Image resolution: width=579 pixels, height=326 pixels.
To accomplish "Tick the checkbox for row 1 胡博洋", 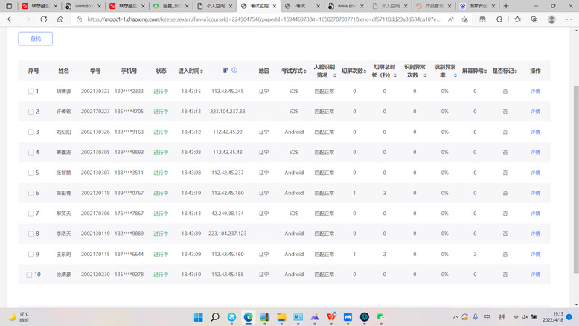I will [x=31, y=92].
